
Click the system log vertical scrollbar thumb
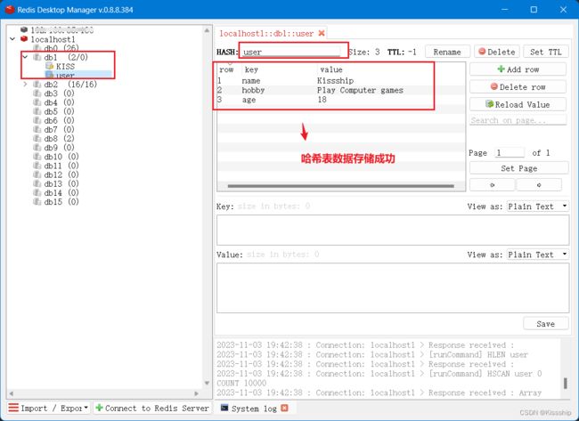click(x=565, y=383)
